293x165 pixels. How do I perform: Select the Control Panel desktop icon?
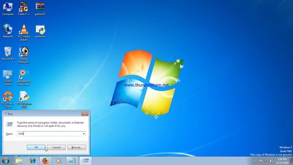8,77
